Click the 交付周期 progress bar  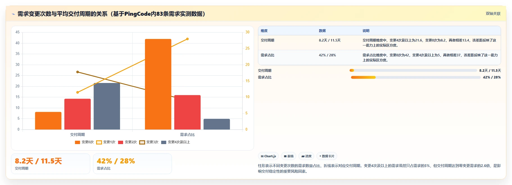(x=413, y=70)
